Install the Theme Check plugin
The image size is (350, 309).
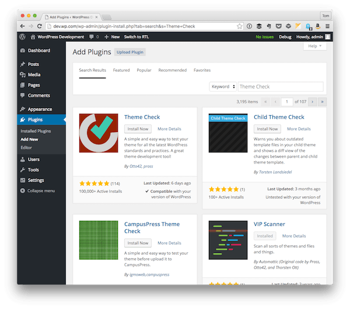coord(138,129)
